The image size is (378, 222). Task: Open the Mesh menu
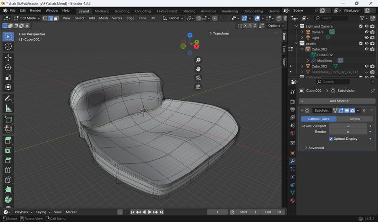(x=103, y=18)
